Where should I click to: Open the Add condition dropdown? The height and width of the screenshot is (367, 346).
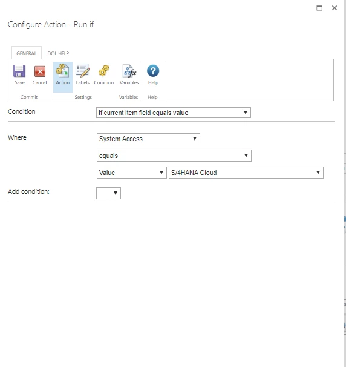tap(108, 193)
